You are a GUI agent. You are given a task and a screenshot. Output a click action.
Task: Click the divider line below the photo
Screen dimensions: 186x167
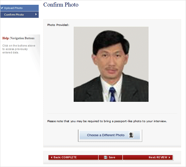(112, 113)
